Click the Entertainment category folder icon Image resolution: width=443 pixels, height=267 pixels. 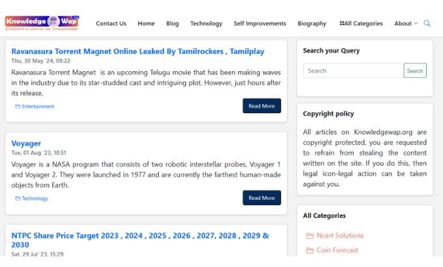pyautogui.click(x=18, y=106)
